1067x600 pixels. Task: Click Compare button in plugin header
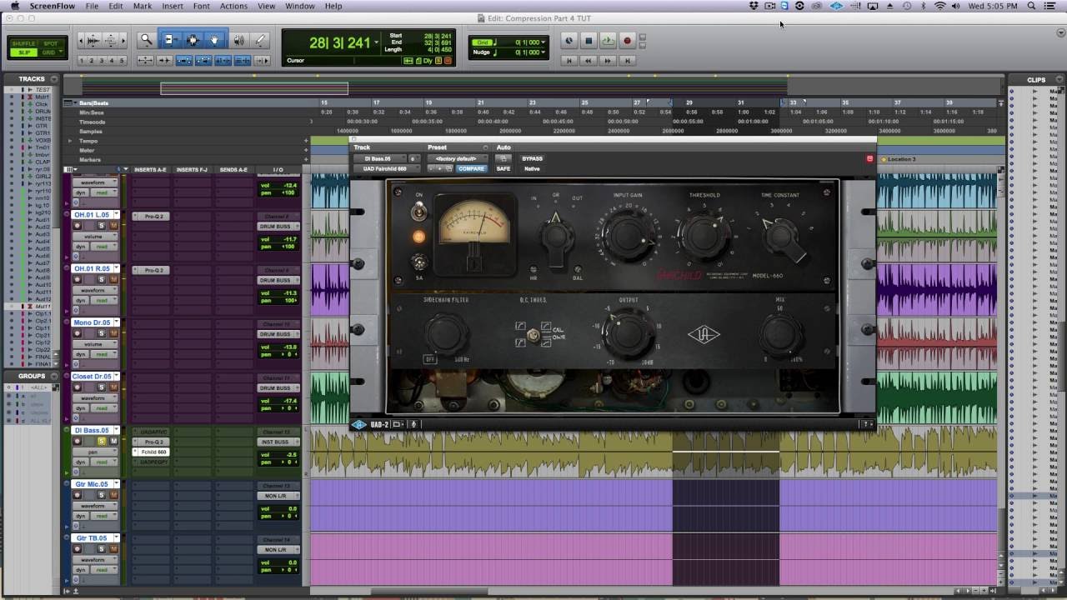coord(471,168)
